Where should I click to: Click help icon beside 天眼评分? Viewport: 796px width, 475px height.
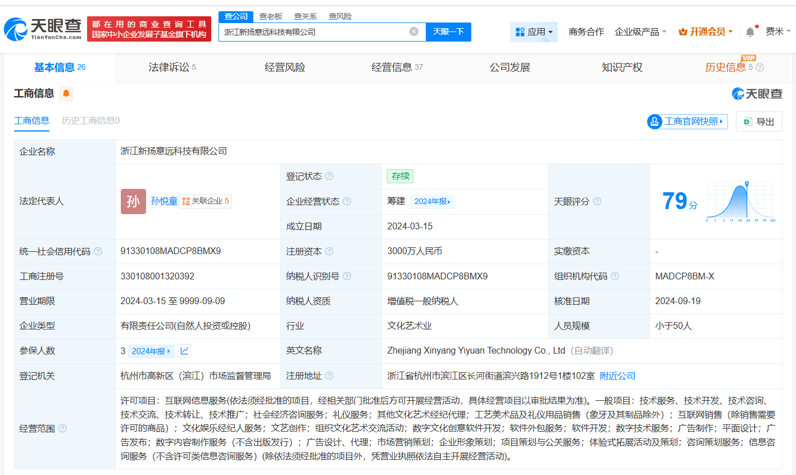coord(597,201)
